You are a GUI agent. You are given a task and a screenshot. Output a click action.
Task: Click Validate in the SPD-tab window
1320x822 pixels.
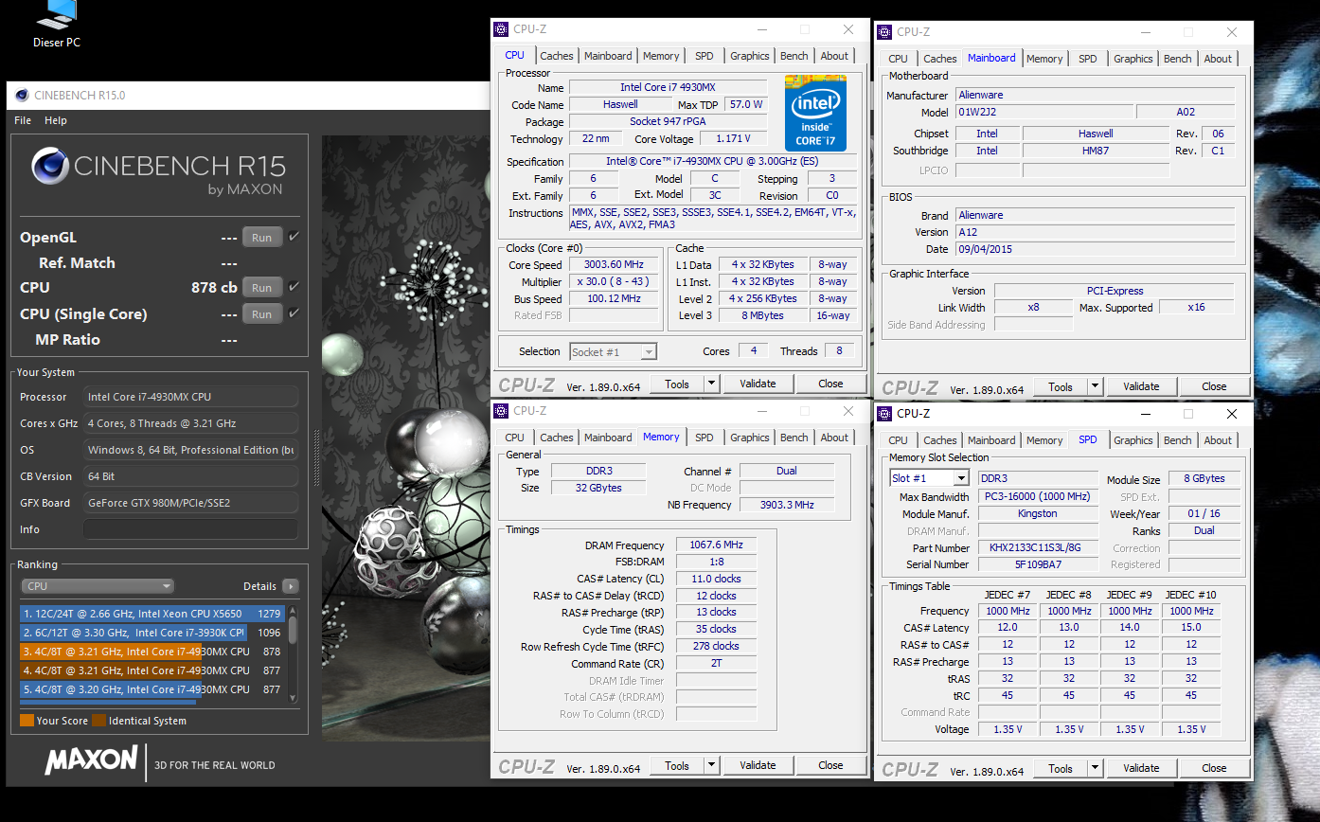tap(1141, 768)
